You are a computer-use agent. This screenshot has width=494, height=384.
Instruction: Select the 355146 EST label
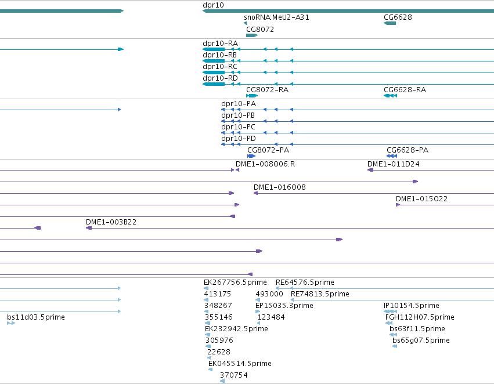point(219,318)
